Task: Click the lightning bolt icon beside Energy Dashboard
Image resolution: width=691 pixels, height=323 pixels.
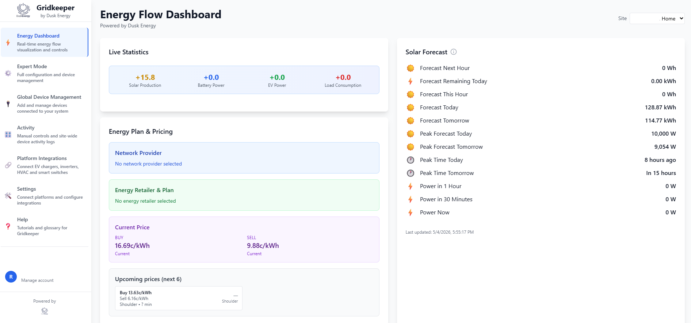Action: [8, 43]
